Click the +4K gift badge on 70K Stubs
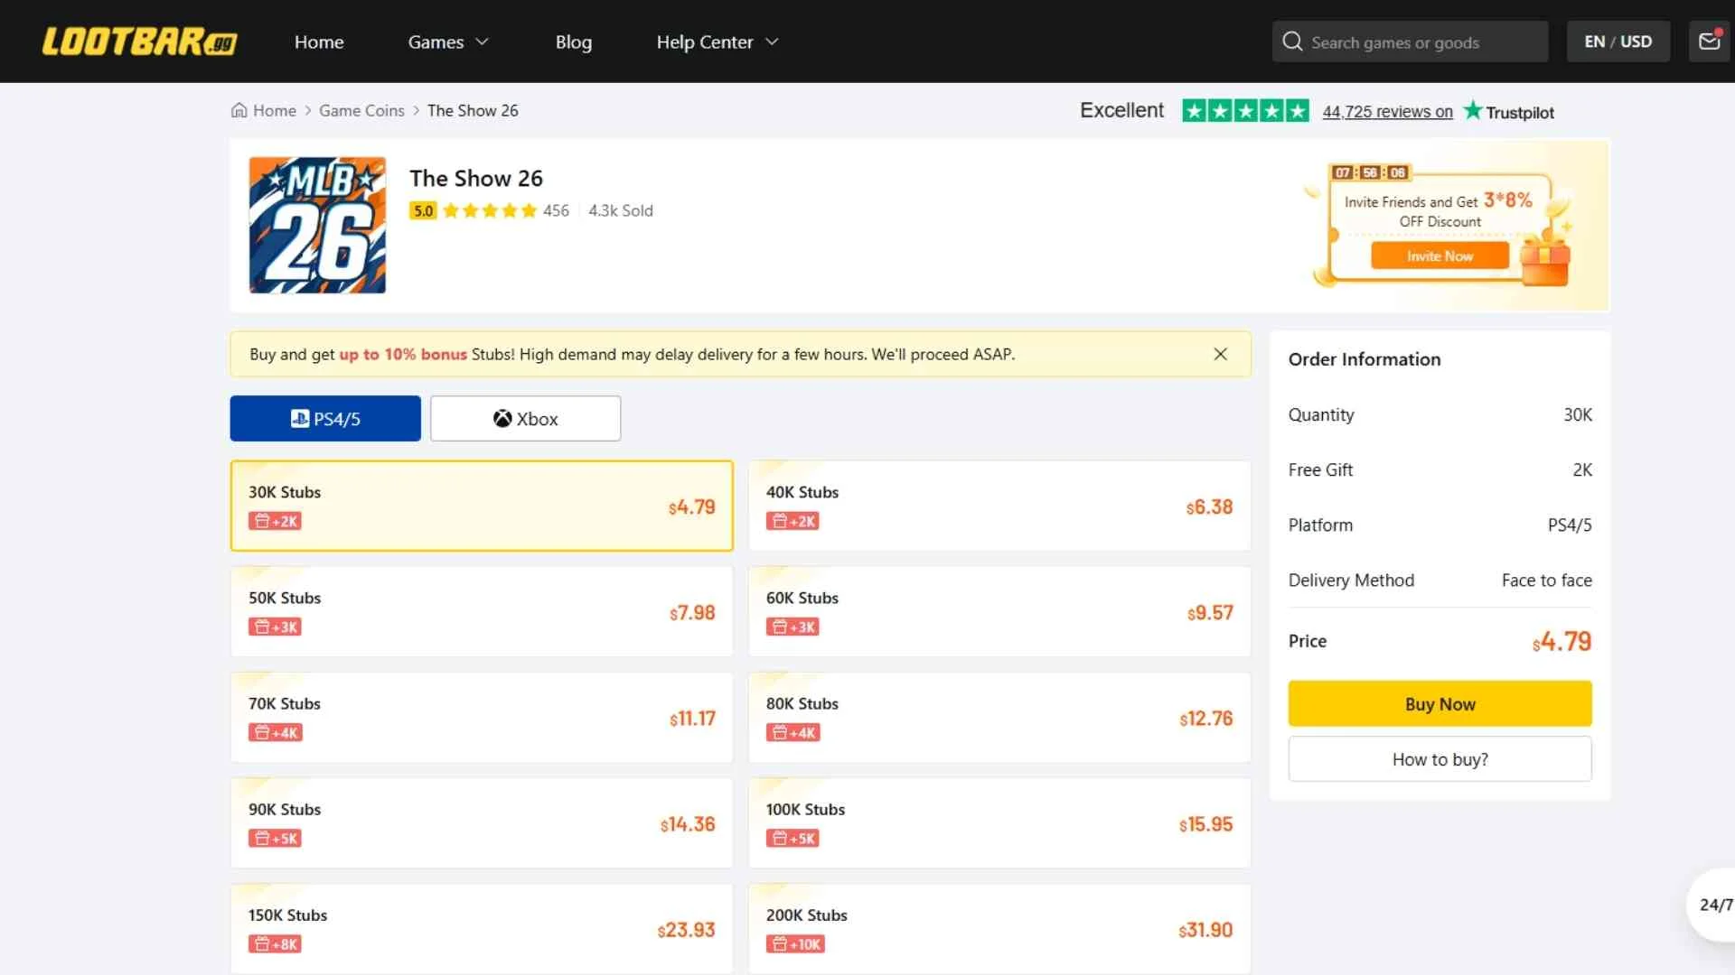Image resolution: width=1735 pixels, height=975 pixels. pyautogui.click(x=276, y=732)
